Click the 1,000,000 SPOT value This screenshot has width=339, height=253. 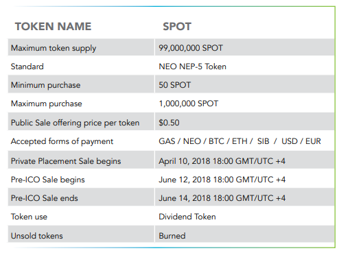tap(189, 104)
